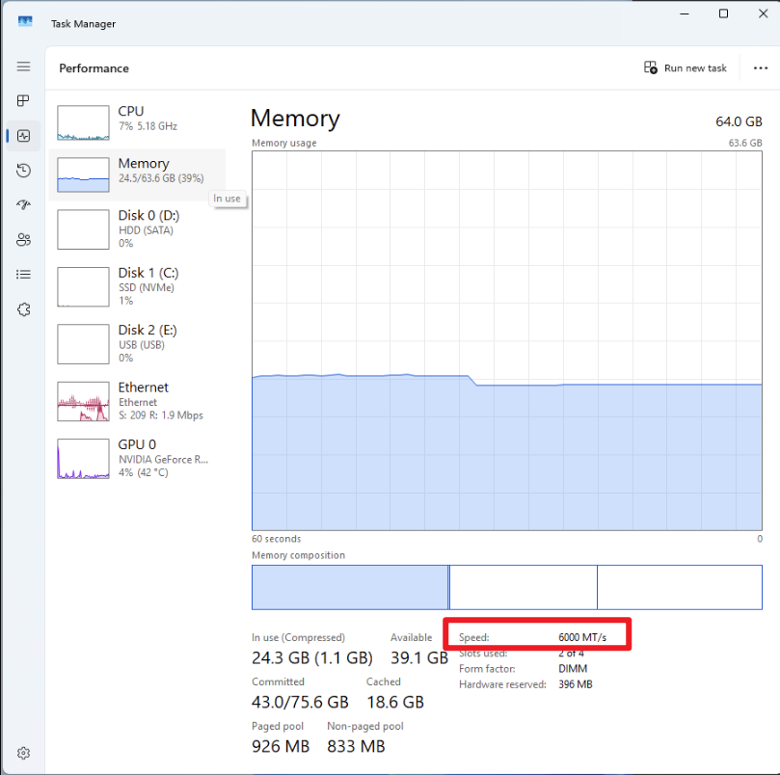
Task: Open the App history page icon
Action: click(24, 171)
